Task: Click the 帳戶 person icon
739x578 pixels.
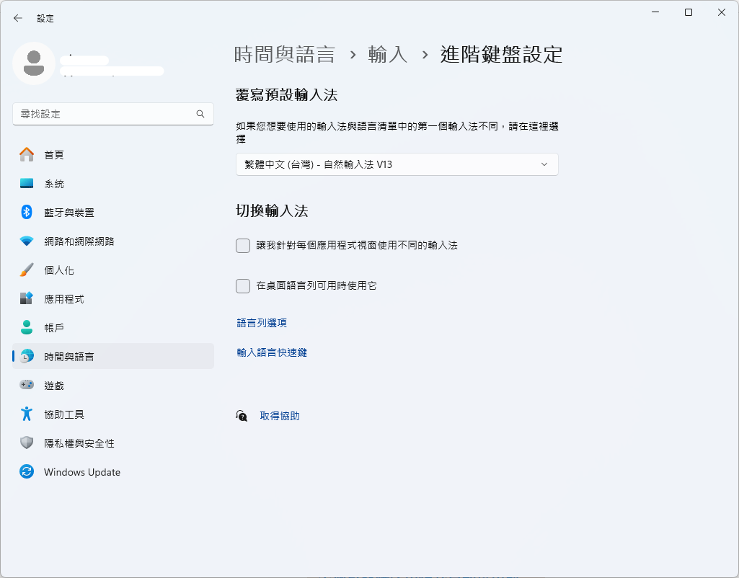Action: coord(27,327)
